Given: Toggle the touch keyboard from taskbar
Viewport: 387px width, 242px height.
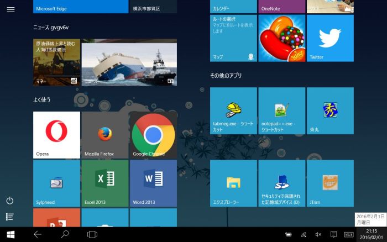Looking at the screenshot, I should [x=349, y=235].
